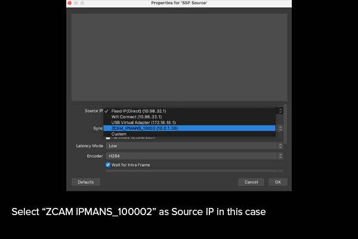Screen dimensions: 358x239
Task: Click the Properties for 'SSP Source' title bar
Action: (x=179, y=4)
